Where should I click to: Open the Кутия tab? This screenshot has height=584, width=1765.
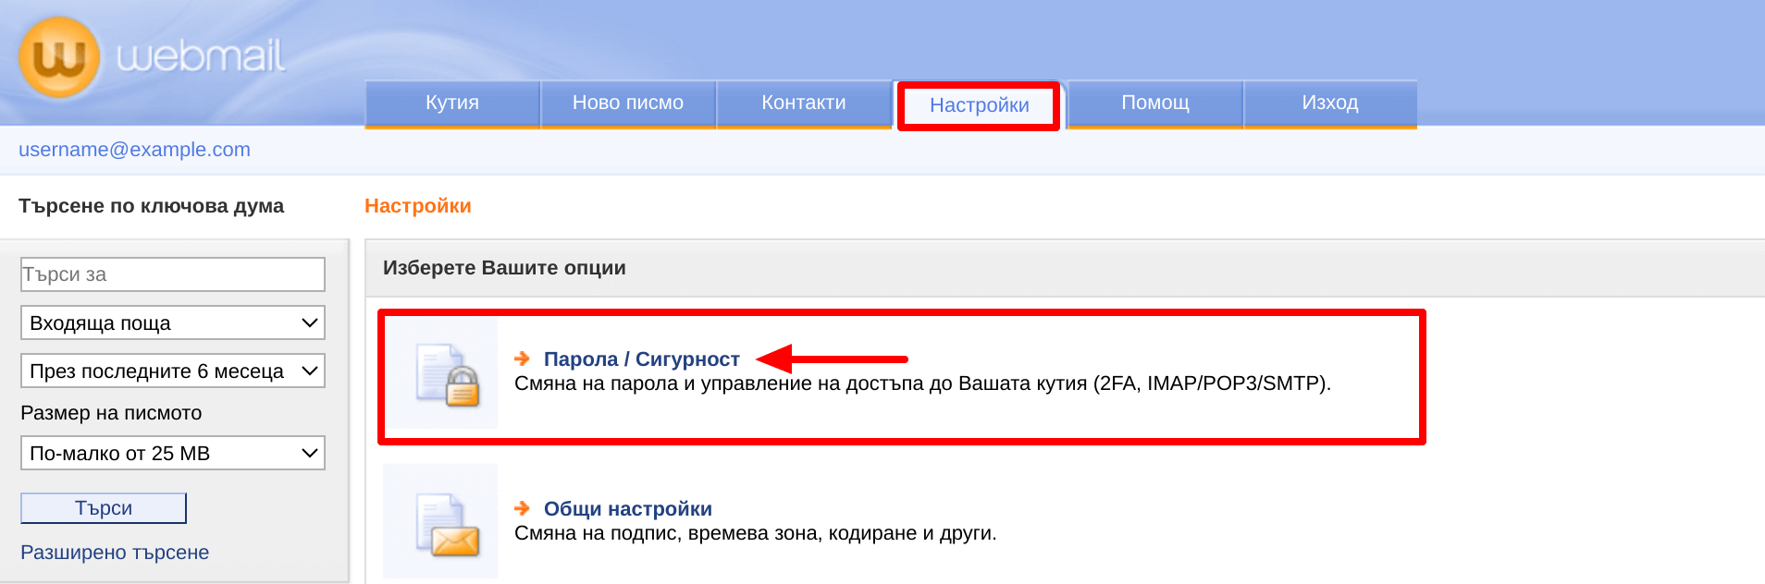pos(452,103)
